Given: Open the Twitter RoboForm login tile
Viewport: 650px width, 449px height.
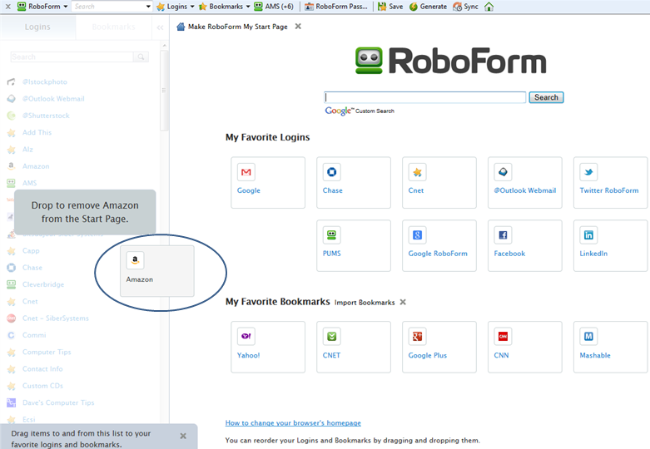Looking at the screenshot, I should (611, 183).
